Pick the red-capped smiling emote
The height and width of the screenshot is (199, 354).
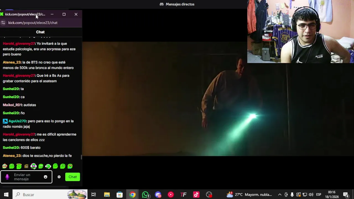pos(4,166)
